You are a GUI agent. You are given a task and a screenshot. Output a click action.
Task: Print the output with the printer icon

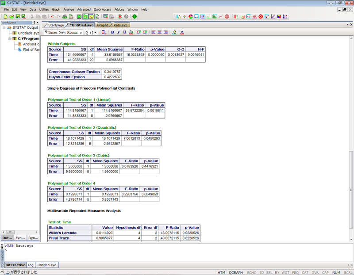[65, 16]
